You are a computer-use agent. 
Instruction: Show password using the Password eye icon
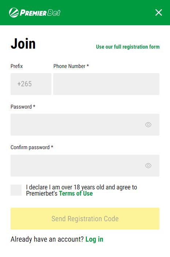pyautogui.click(x=148, y=125)
